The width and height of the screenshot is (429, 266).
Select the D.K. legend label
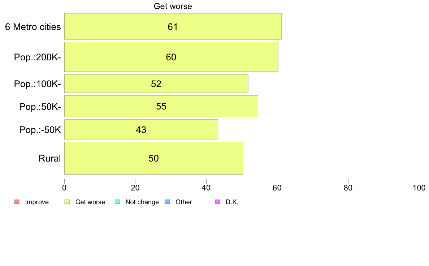point(232,202)
